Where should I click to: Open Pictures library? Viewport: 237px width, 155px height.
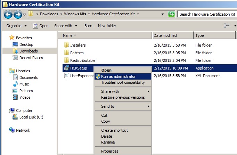[x=26, y=91]
